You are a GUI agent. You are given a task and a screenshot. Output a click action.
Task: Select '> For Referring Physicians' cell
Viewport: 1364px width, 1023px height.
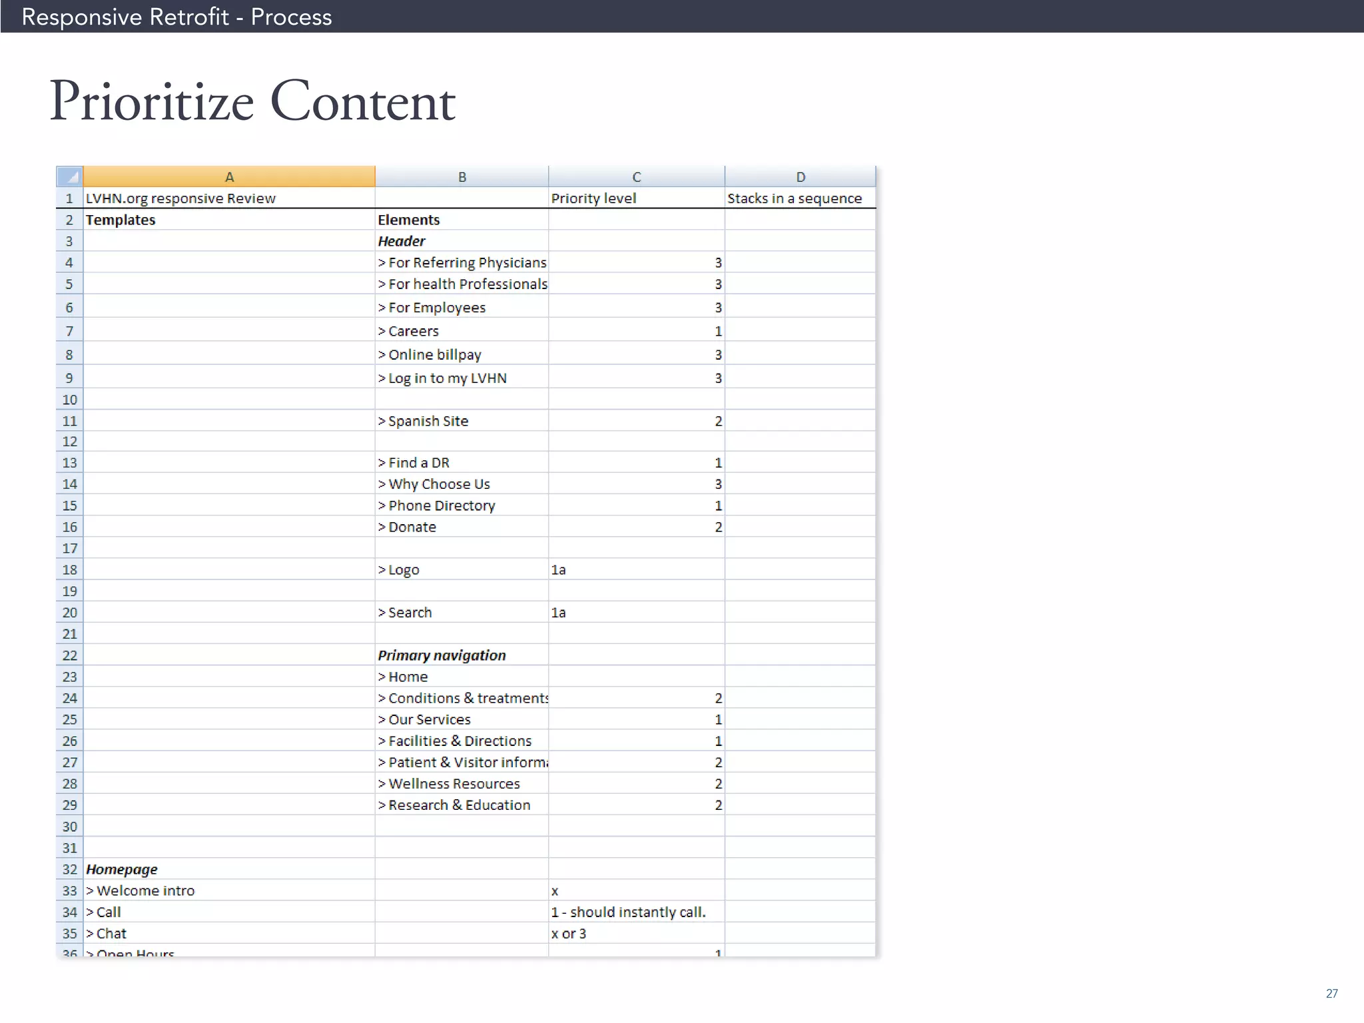462,262
